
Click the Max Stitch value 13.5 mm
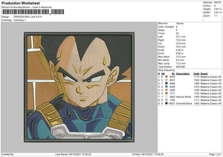[181, 57]
